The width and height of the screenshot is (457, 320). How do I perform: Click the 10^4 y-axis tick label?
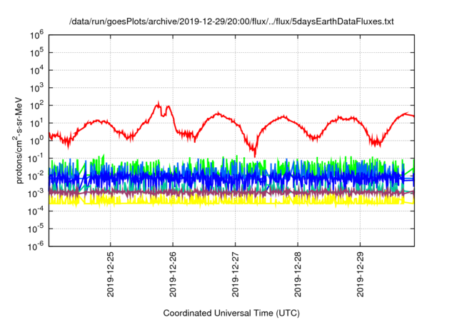(x=36, y=71)
